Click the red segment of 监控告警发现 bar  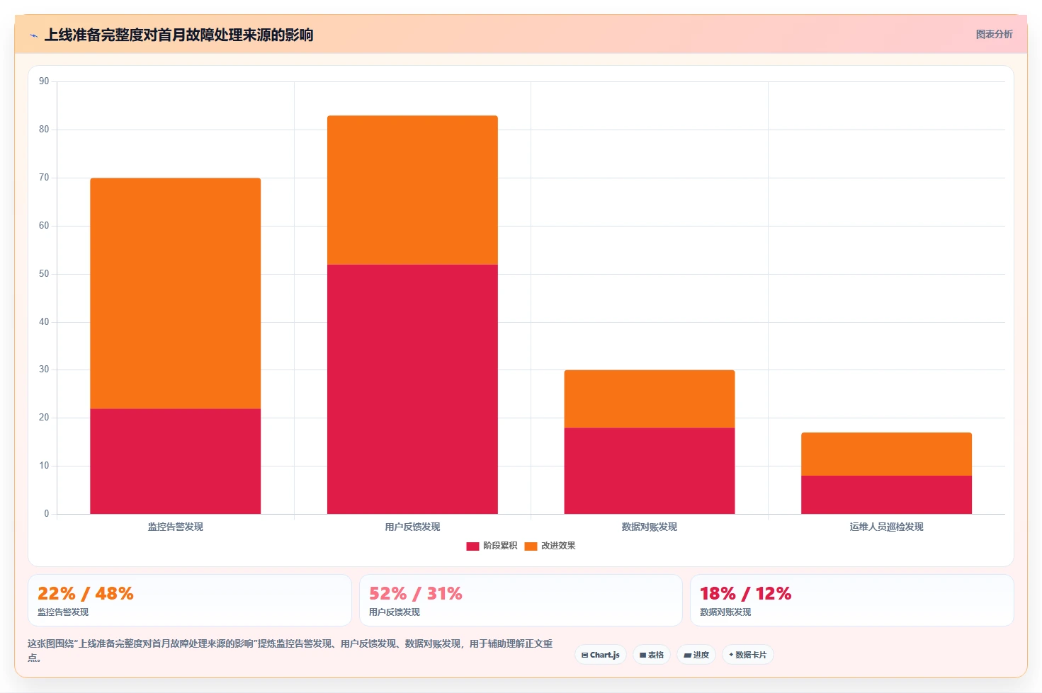[176, 461]
